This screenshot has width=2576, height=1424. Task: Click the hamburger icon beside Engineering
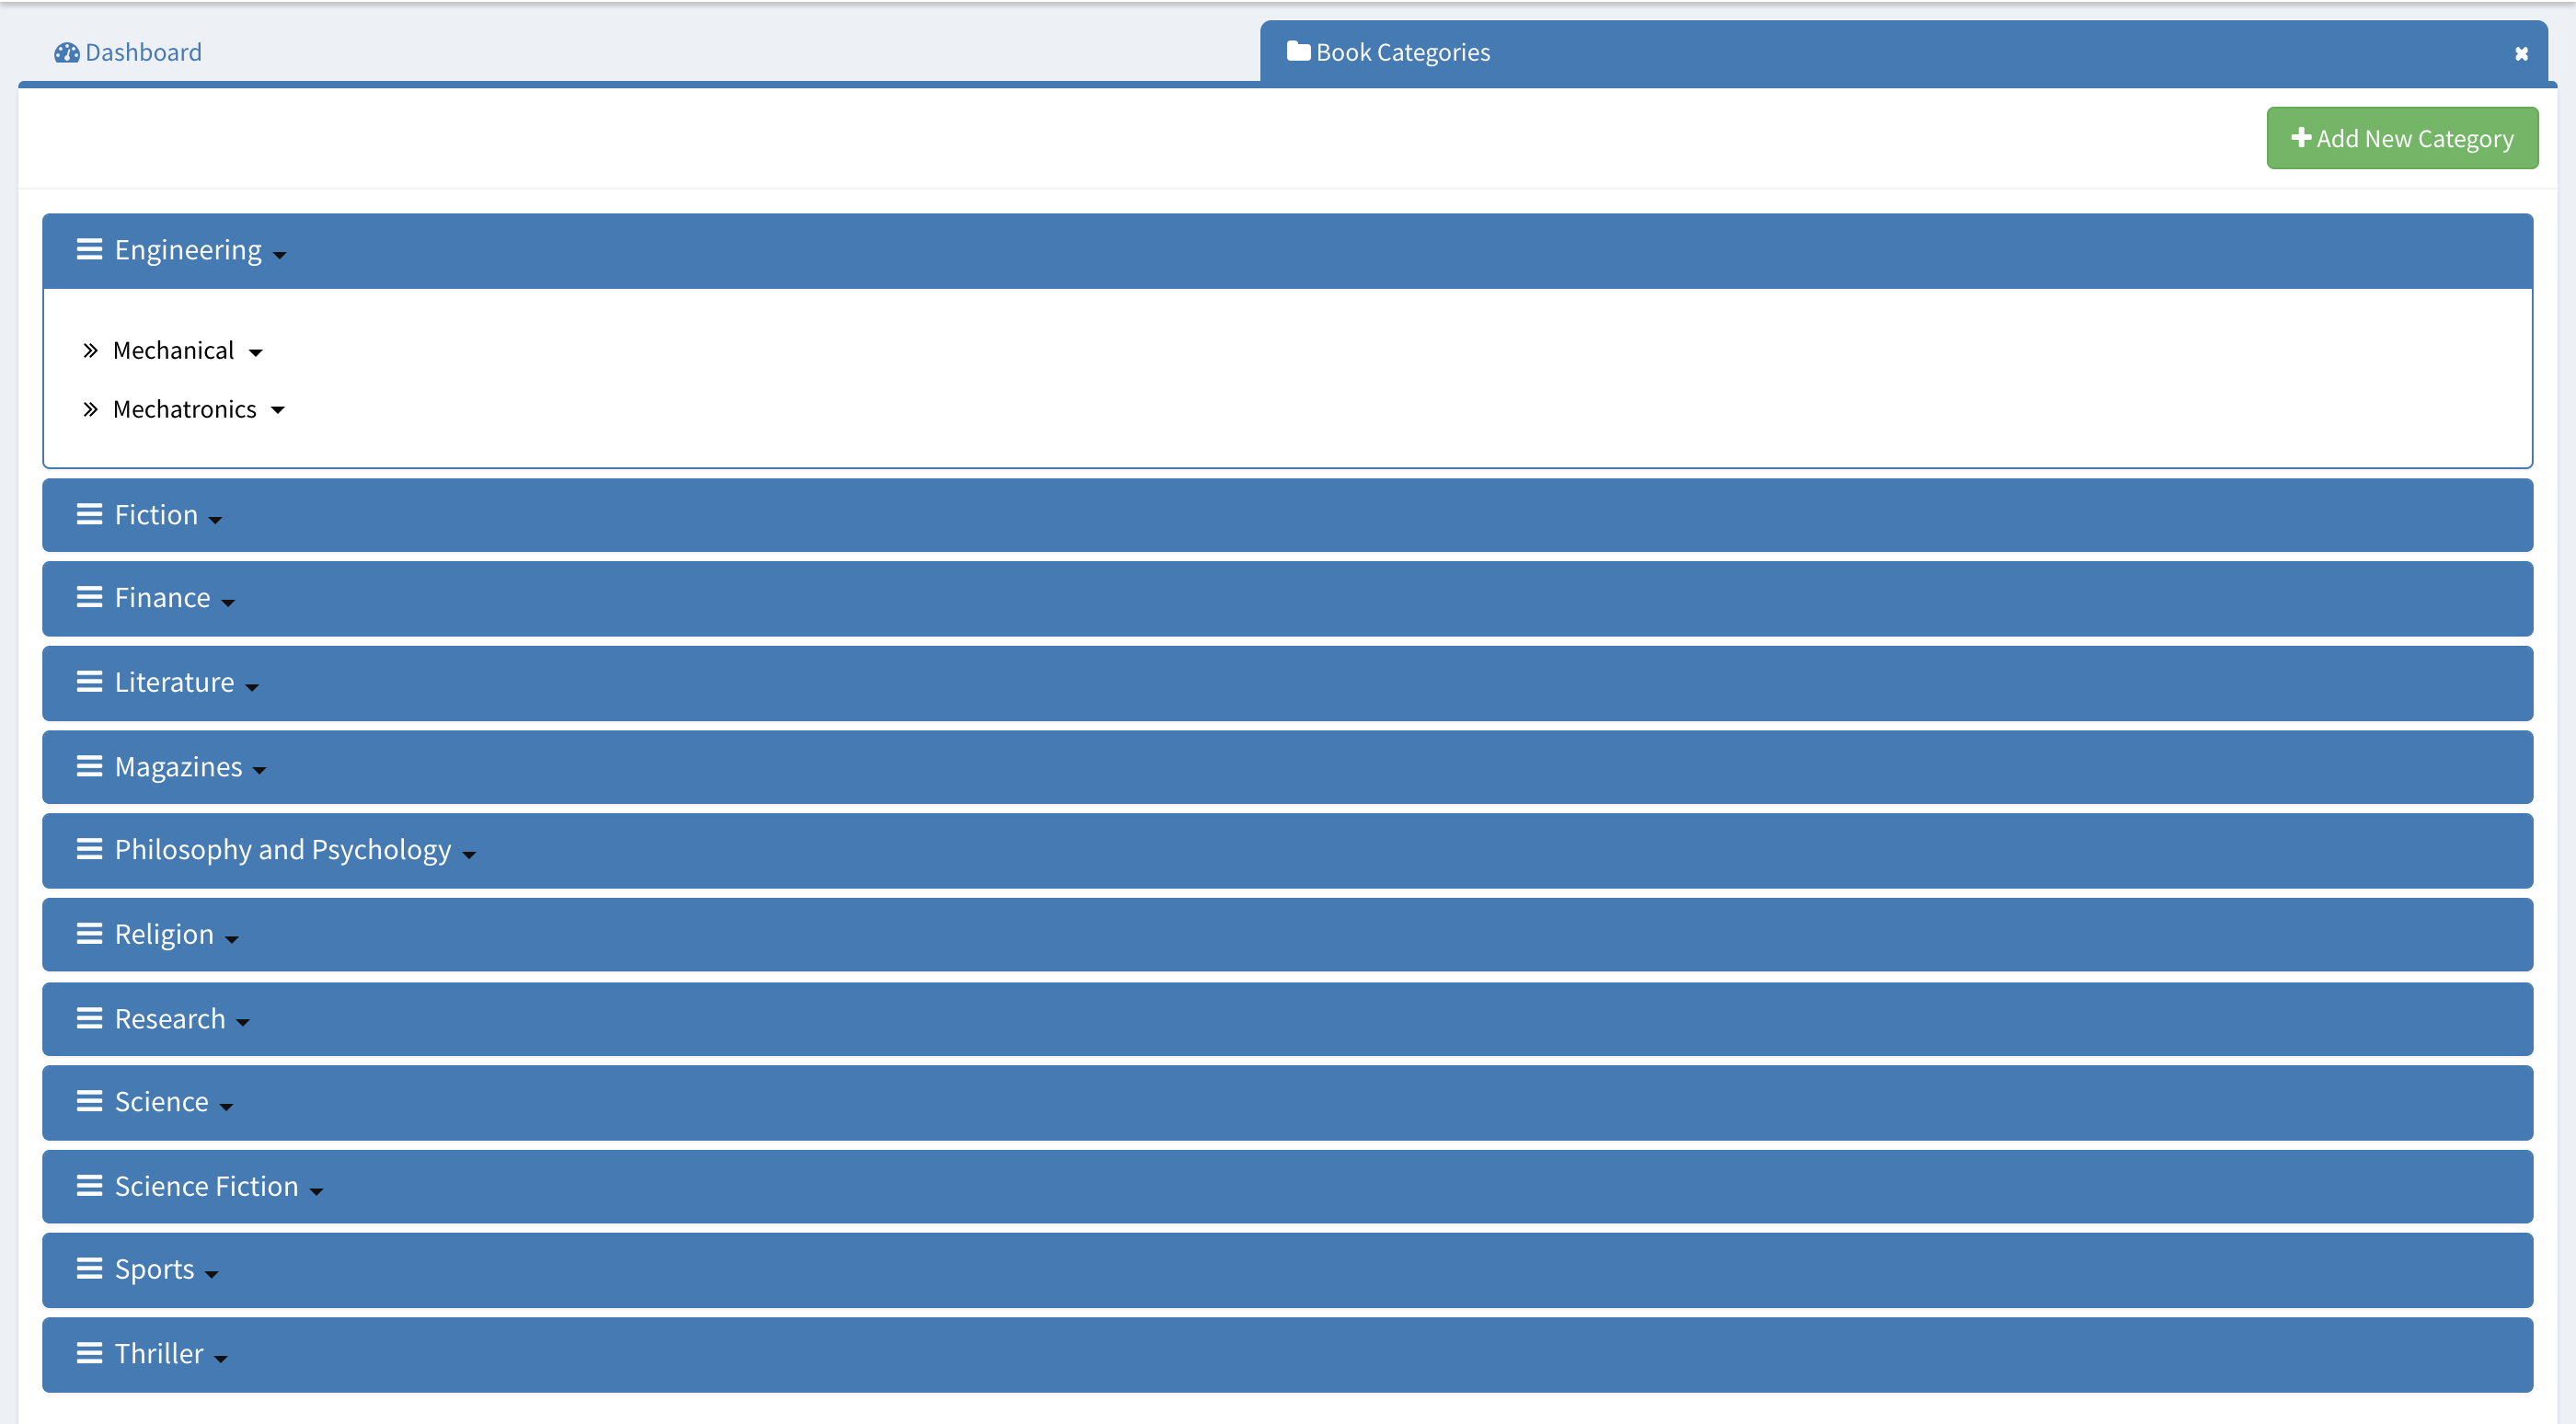(89, 250)
